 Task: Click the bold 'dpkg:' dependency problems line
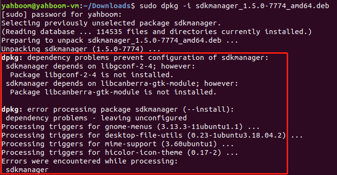click(135, 58)
